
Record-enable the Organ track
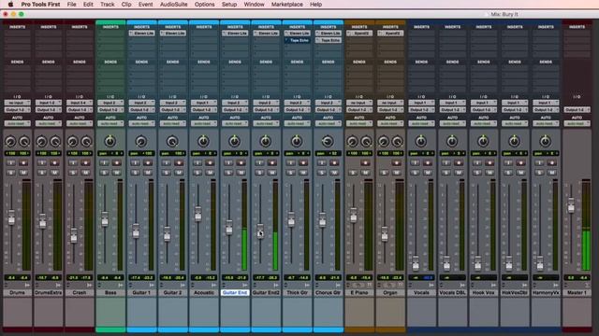point(397,163)
